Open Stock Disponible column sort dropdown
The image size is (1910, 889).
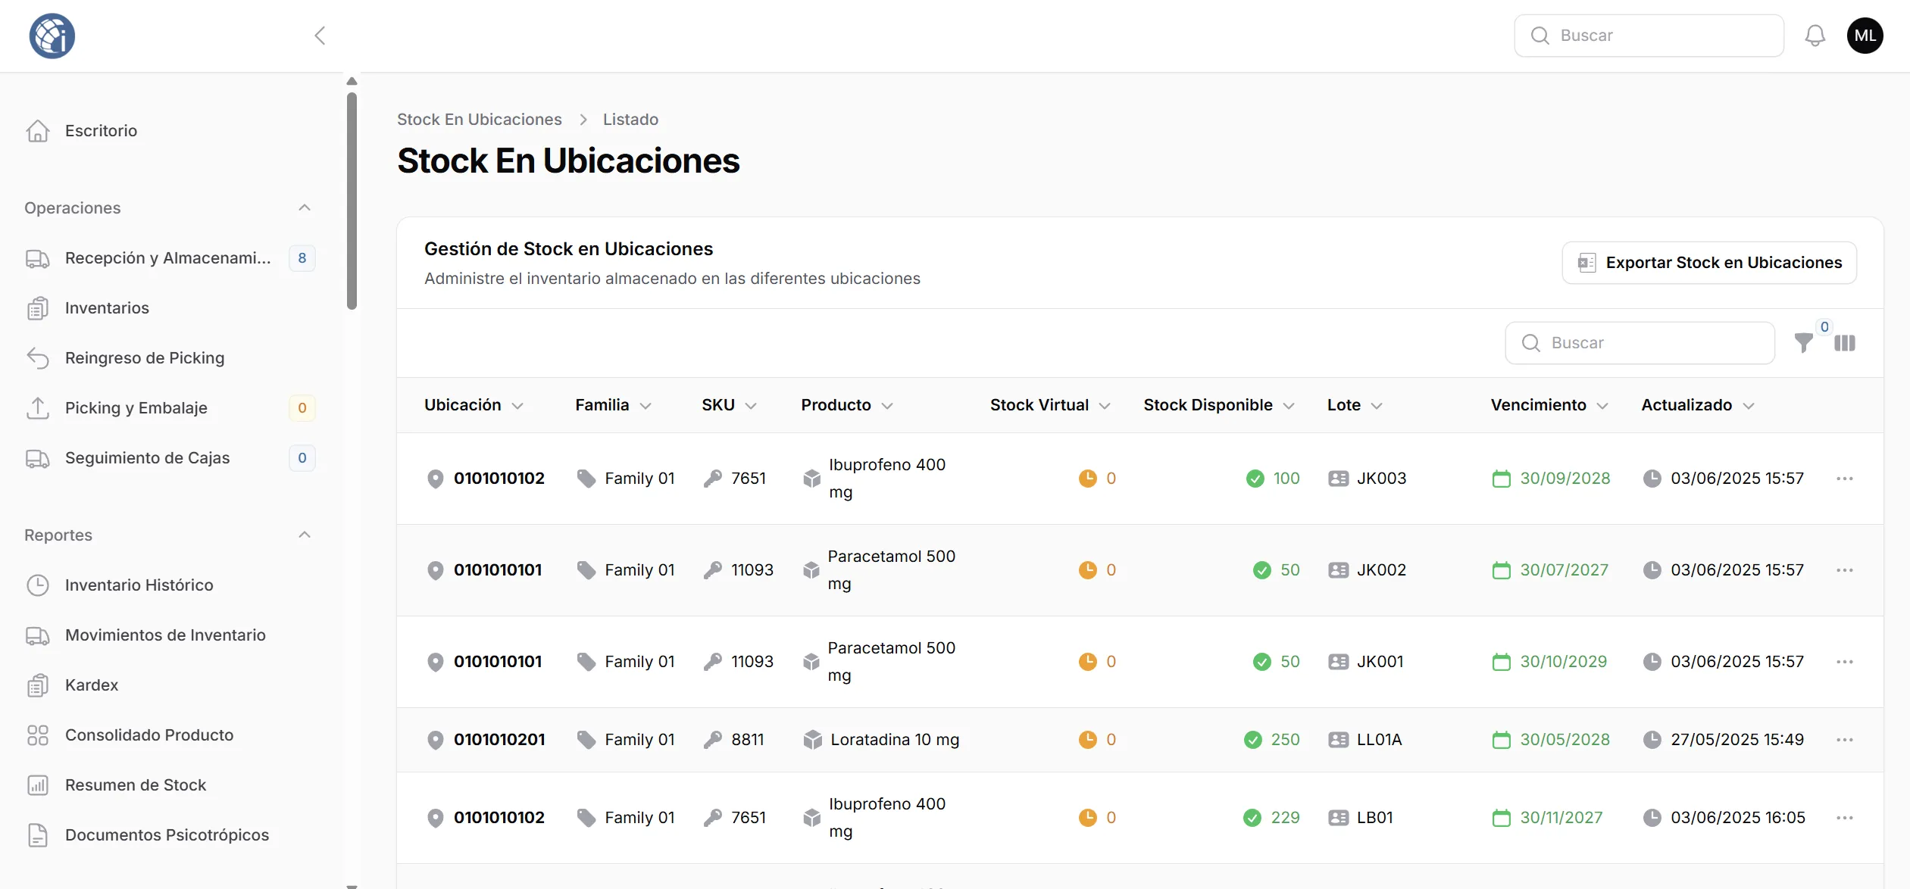pos(1289,406)
